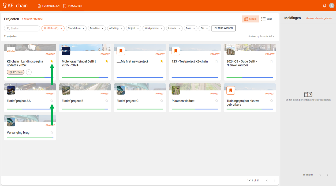Favorite Fictief project AA with star
Image resolution: width=336 pixels, height=186 pixels.
point(52,101)
